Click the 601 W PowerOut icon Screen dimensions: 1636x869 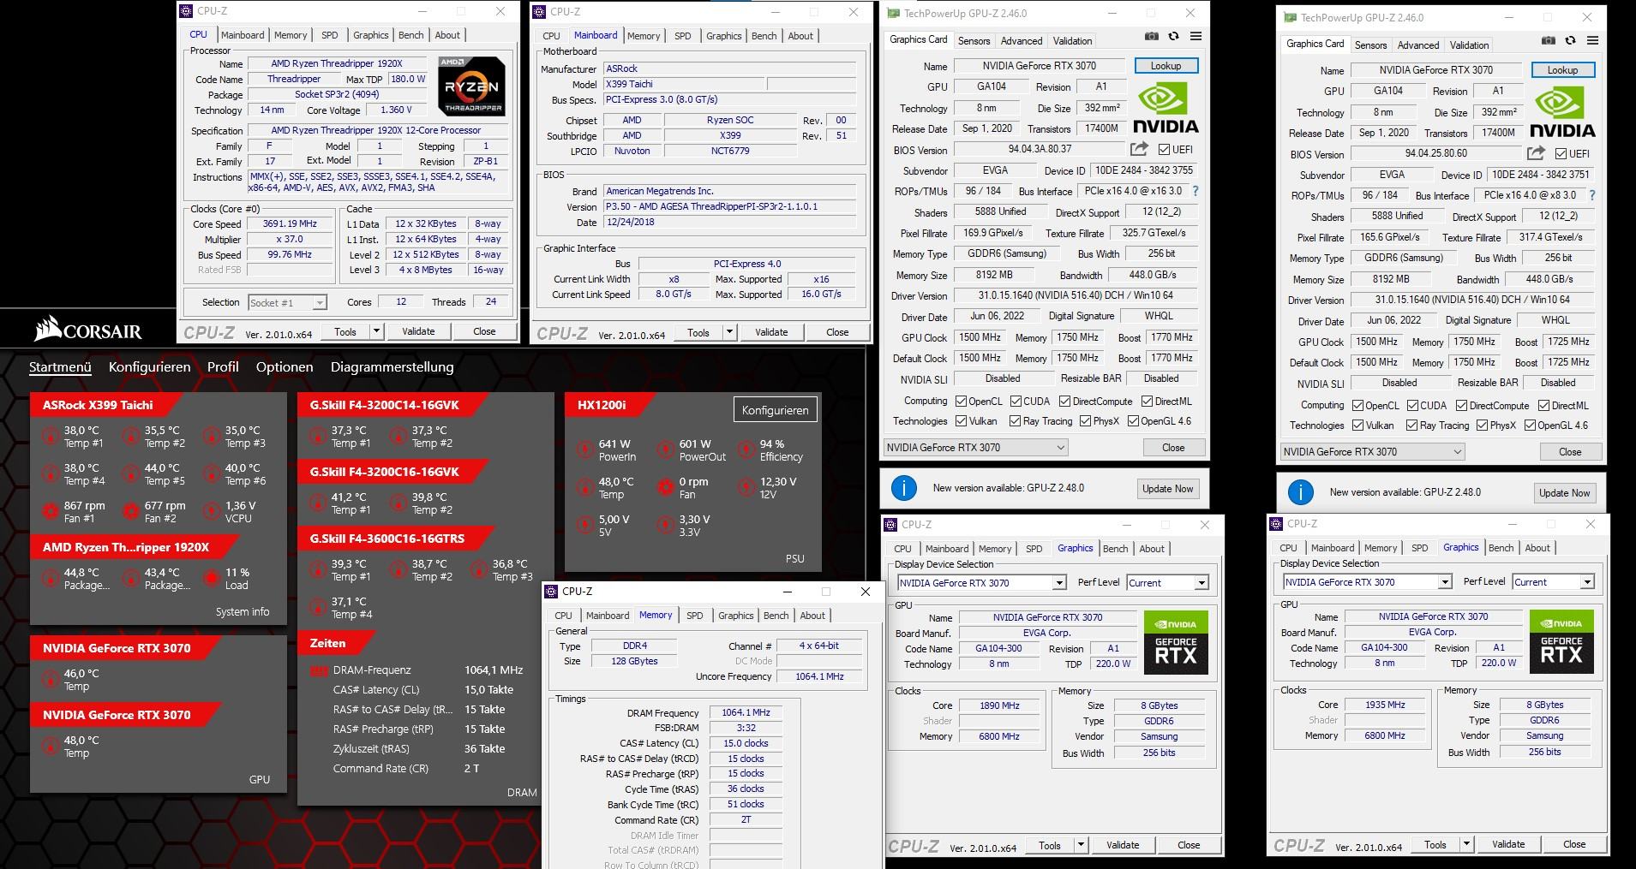pyautogui.click(x=666, y=449)
